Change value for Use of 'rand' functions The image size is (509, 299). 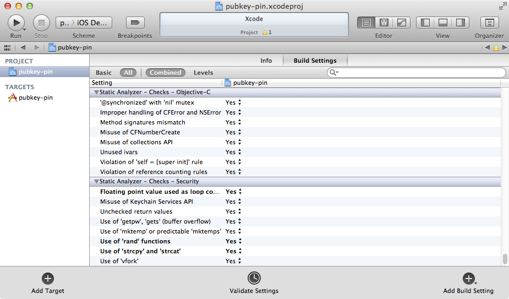(234, 241)
